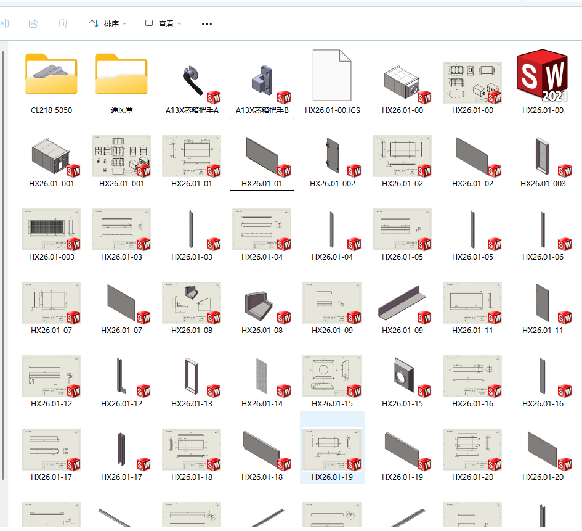Select the A13X蒸箱把手A part file

[x=192, y=82]
